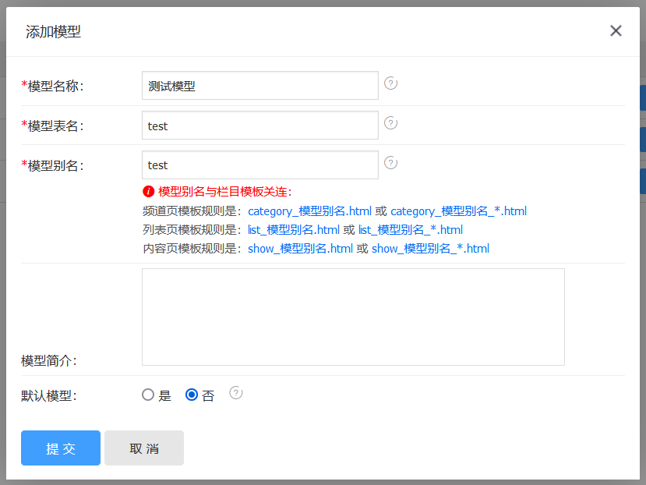
Task: Close the 添加模型 dialog with X
Action: [616, 30]
